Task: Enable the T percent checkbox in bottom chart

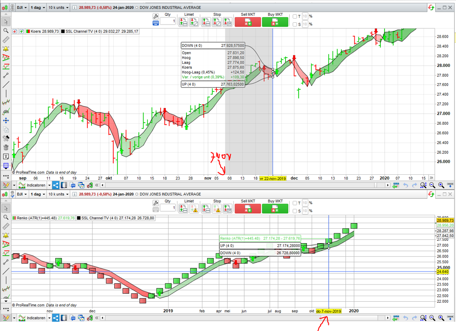Action: (x=294, y=203)
